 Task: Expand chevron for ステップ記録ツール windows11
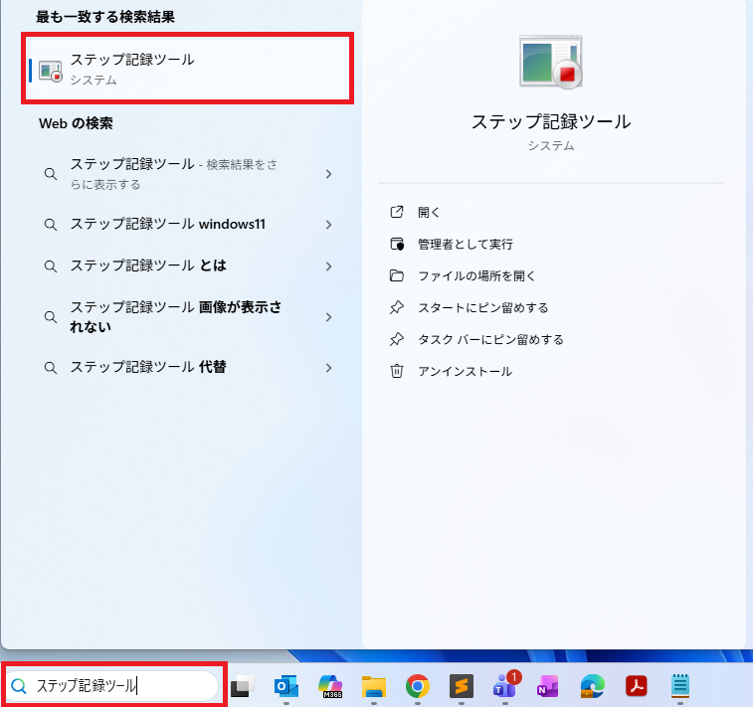coord(328,225)
